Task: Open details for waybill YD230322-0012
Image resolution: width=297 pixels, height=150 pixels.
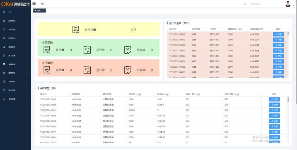Action: click(278, 34)
